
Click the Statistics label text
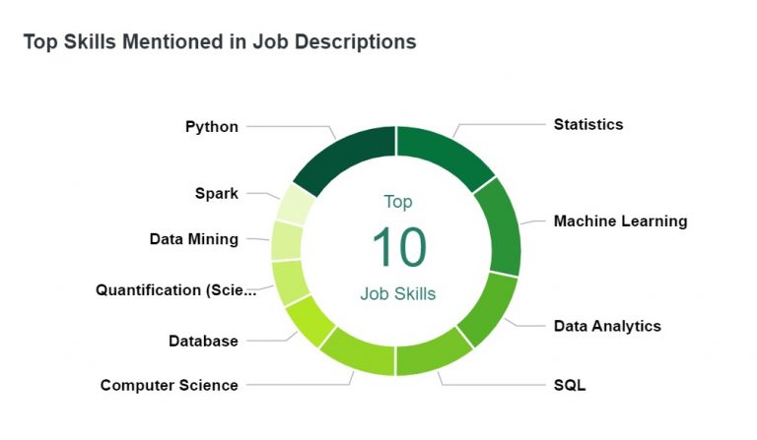588,124
